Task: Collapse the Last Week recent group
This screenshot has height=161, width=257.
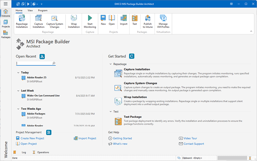Action: 18,91
